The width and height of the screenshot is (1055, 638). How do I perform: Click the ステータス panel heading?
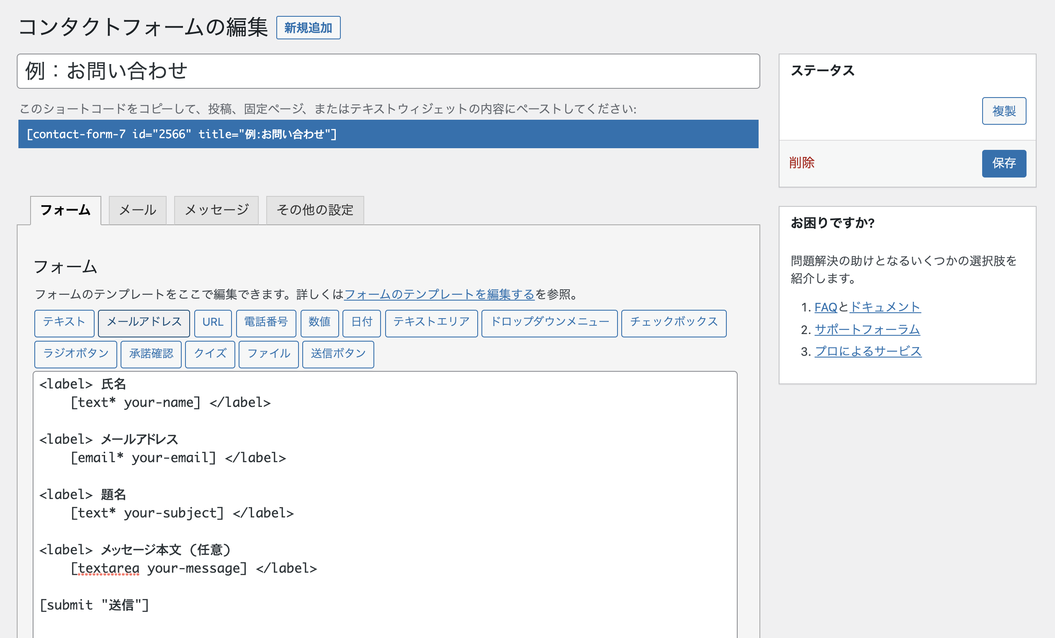click(823, 70)
